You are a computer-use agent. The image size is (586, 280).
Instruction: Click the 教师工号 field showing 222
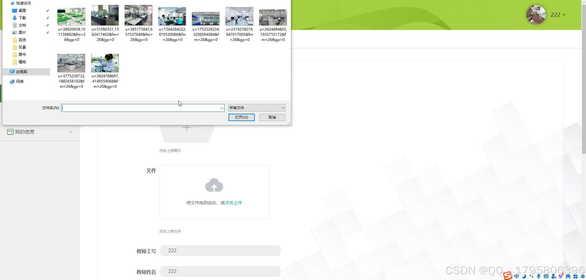(220, 251)
